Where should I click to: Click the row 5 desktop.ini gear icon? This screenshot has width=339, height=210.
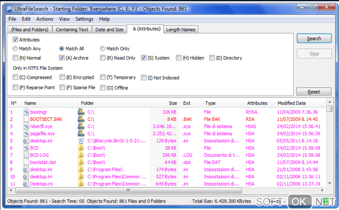[26, 141]
